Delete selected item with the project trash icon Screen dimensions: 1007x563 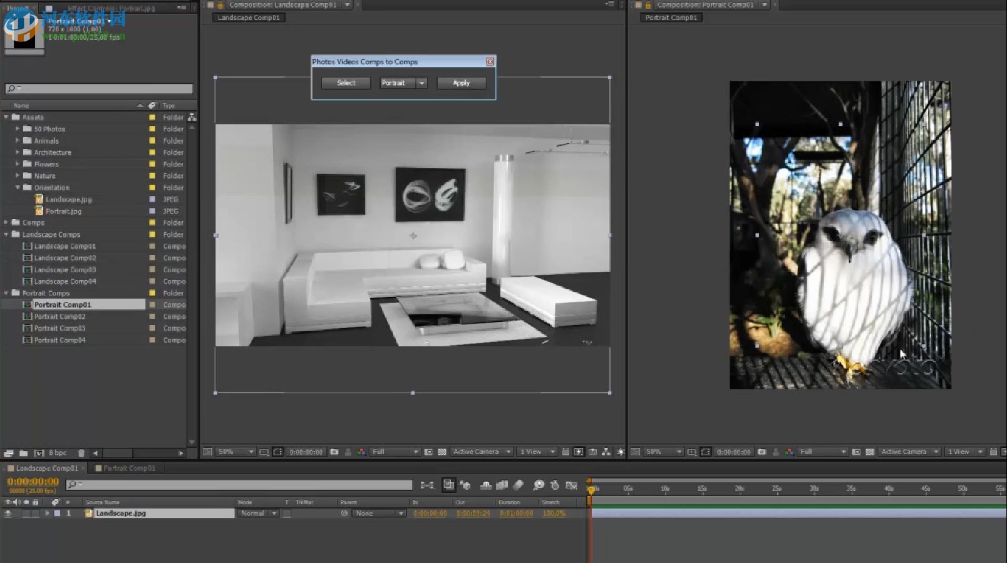[81, 453]
